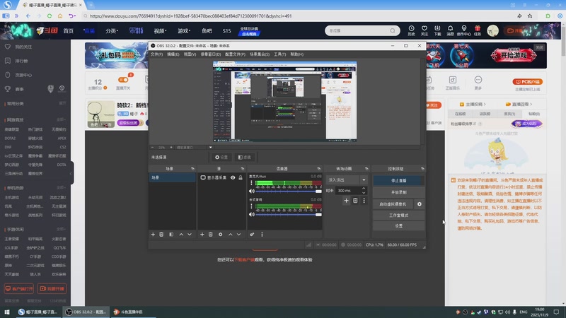Open virtual camera settings gear

coord(420,204)
